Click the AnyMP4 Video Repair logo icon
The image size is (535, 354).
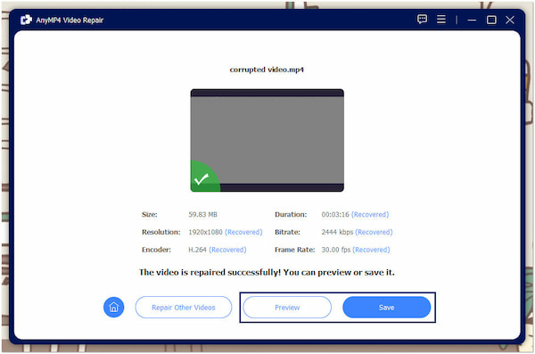[26, 20]
